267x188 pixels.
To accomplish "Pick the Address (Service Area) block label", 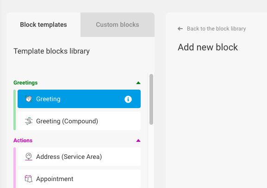I will pyautogui.click(x=69, y=157).
